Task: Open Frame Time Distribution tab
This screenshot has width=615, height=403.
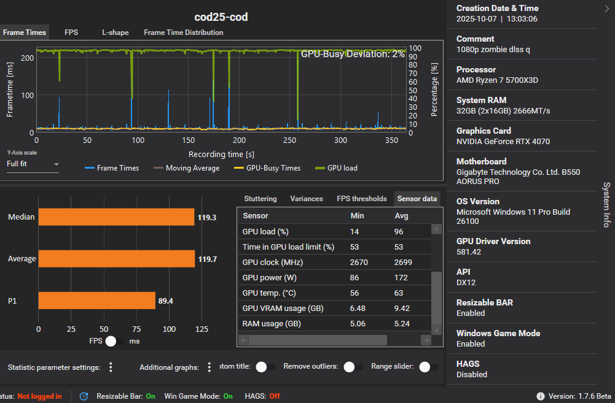Action: (184, 33)
